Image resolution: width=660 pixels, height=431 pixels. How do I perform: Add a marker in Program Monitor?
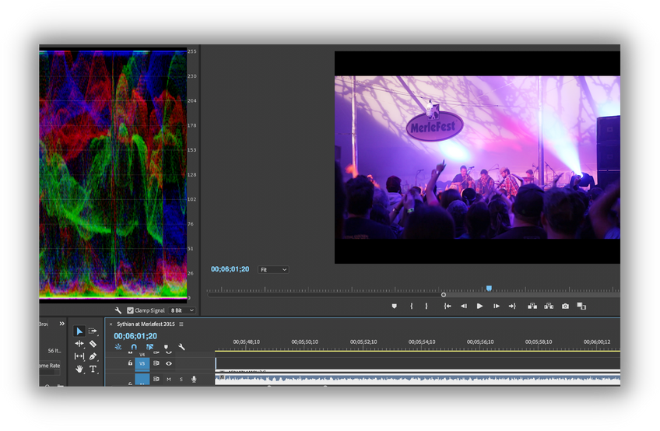coord(395,307)
